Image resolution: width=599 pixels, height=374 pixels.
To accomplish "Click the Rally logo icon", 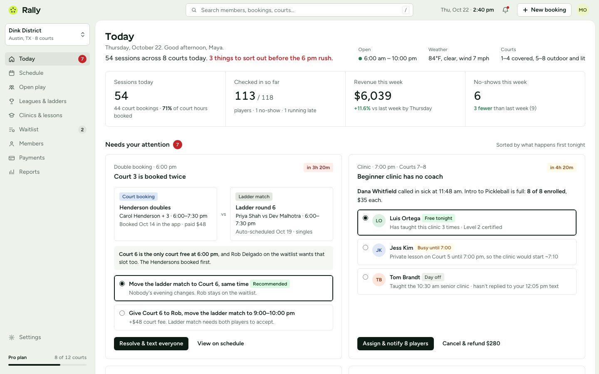I will [x=13, y=10].
